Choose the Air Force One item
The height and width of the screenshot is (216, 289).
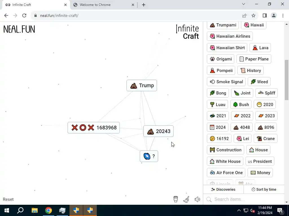(226, 173)
